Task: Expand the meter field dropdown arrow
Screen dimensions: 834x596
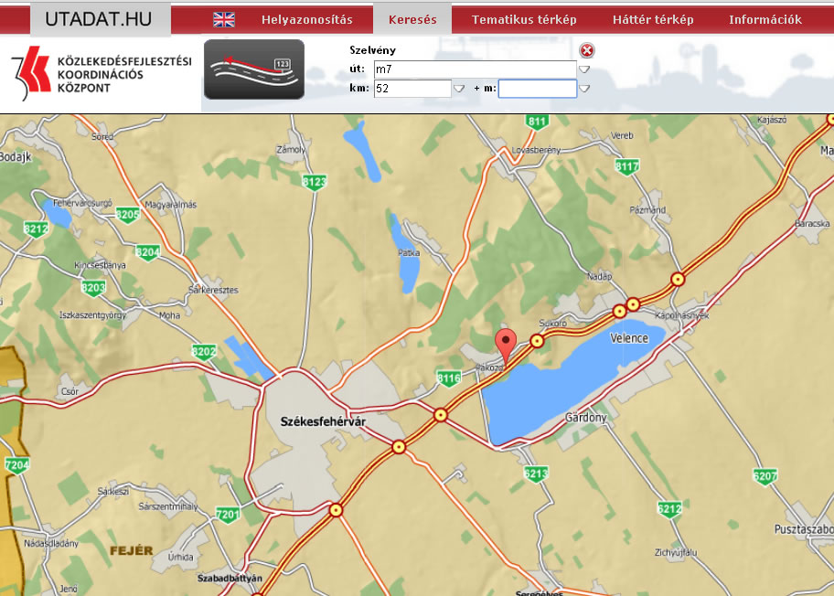Action: [583, 89]
